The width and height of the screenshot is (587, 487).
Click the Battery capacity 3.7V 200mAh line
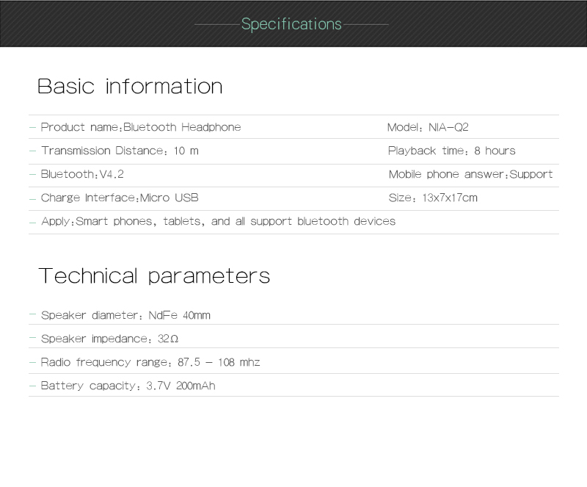128,386
